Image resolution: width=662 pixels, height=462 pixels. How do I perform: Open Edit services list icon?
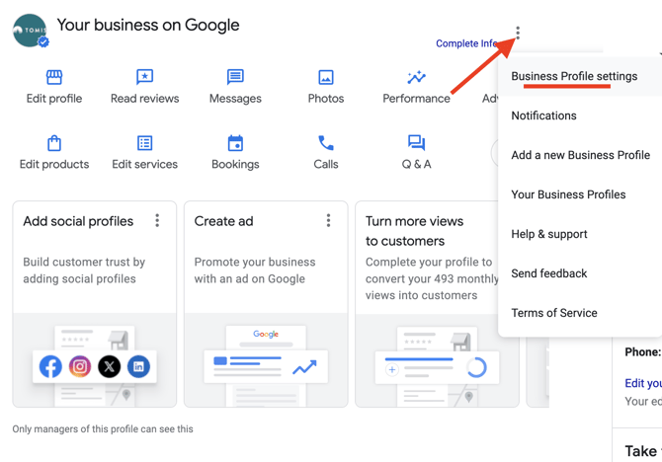point(144,143)
